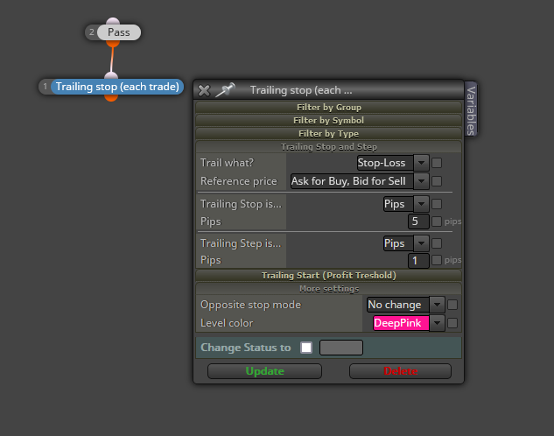The height and width of the screenshot is (436, 554).
Task: Click the Change Status to label
Action: pos(246,348)
